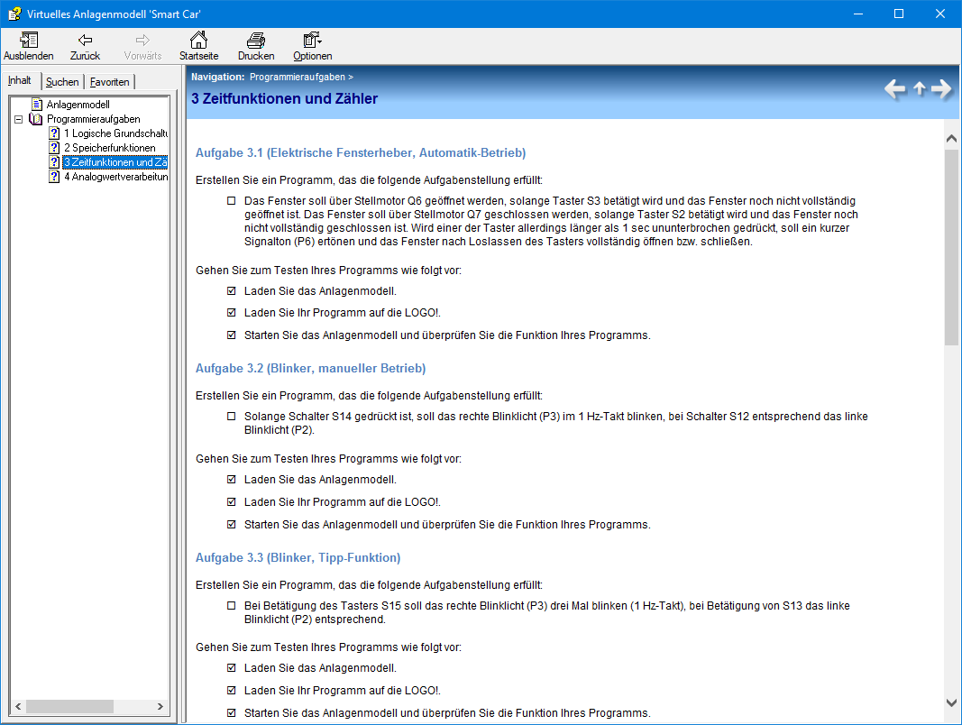Click content scrollbar down arrow

pos(951,703)
